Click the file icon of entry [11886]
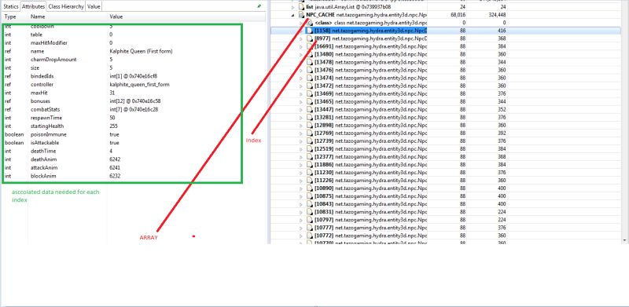This screenshot has width=629, height=307. pyautogui.click(x=309, y=164)
